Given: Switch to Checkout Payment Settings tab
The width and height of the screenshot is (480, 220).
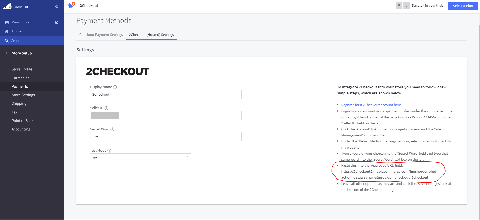Looking at the screenshot, I should tap(101, 35).
